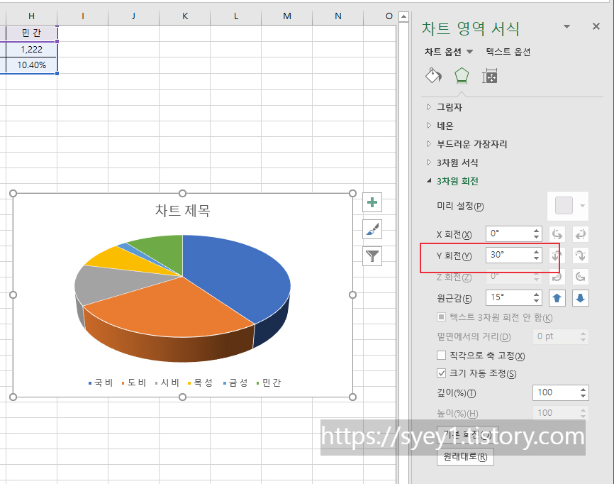Image resolution: width=614 pixels, height=484 pixels.
Task: Click the 시비 legend entry
Action: coord(167,383)
